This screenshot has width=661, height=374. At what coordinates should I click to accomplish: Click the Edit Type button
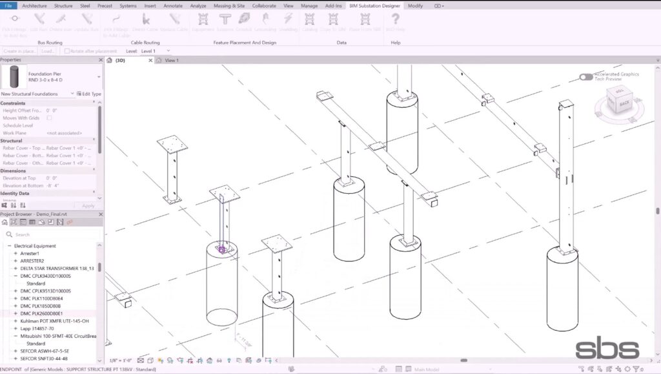point(88,94)
